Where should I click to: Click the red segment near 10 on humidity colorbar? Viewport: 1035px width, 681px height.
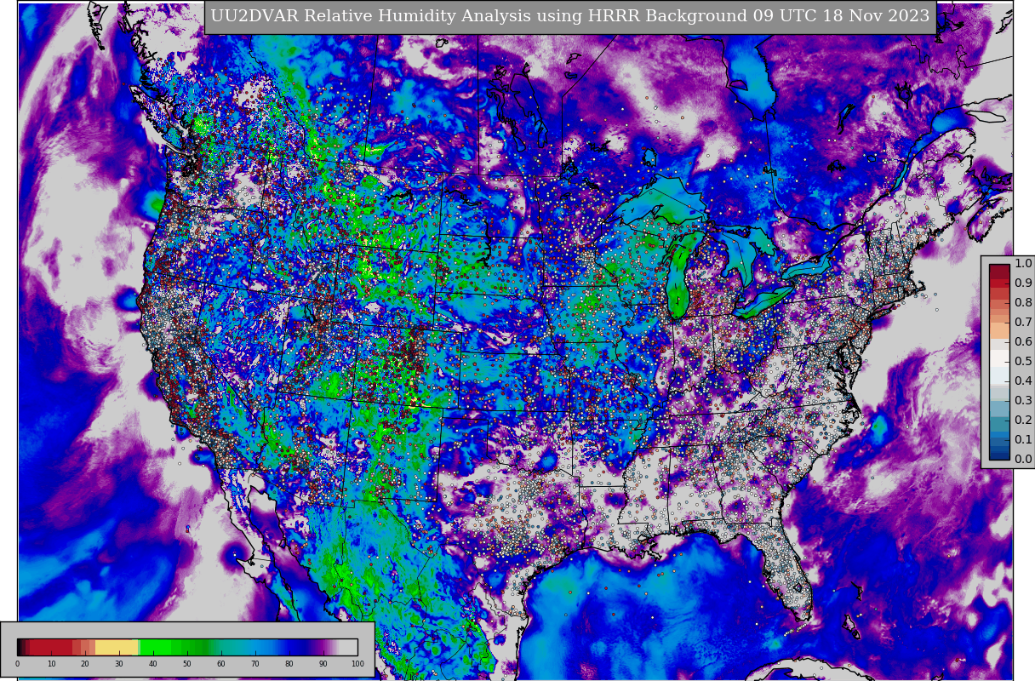pos(51,647)
